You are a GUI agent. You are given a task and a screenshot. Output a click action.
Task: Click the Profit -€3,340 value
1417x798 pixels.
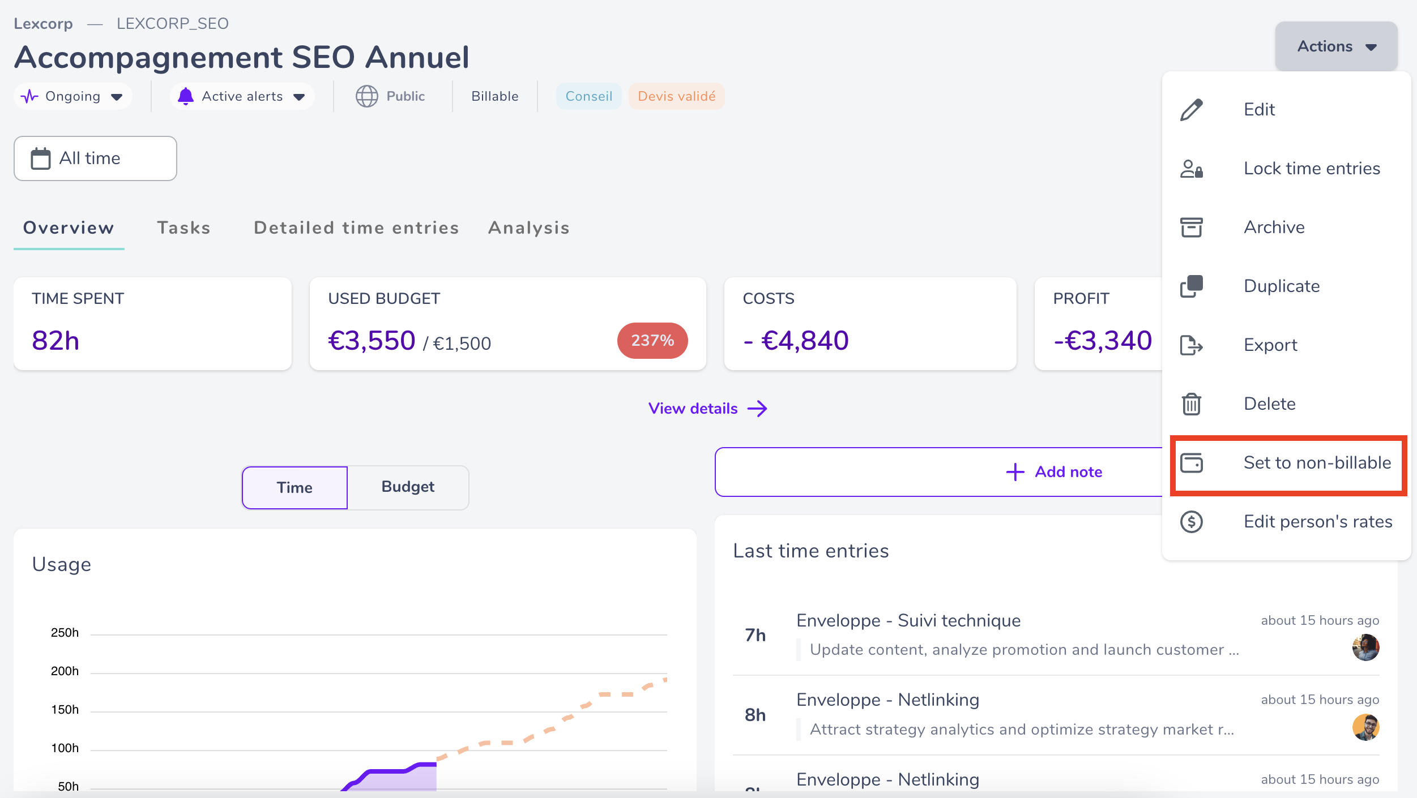point(1103,341)
